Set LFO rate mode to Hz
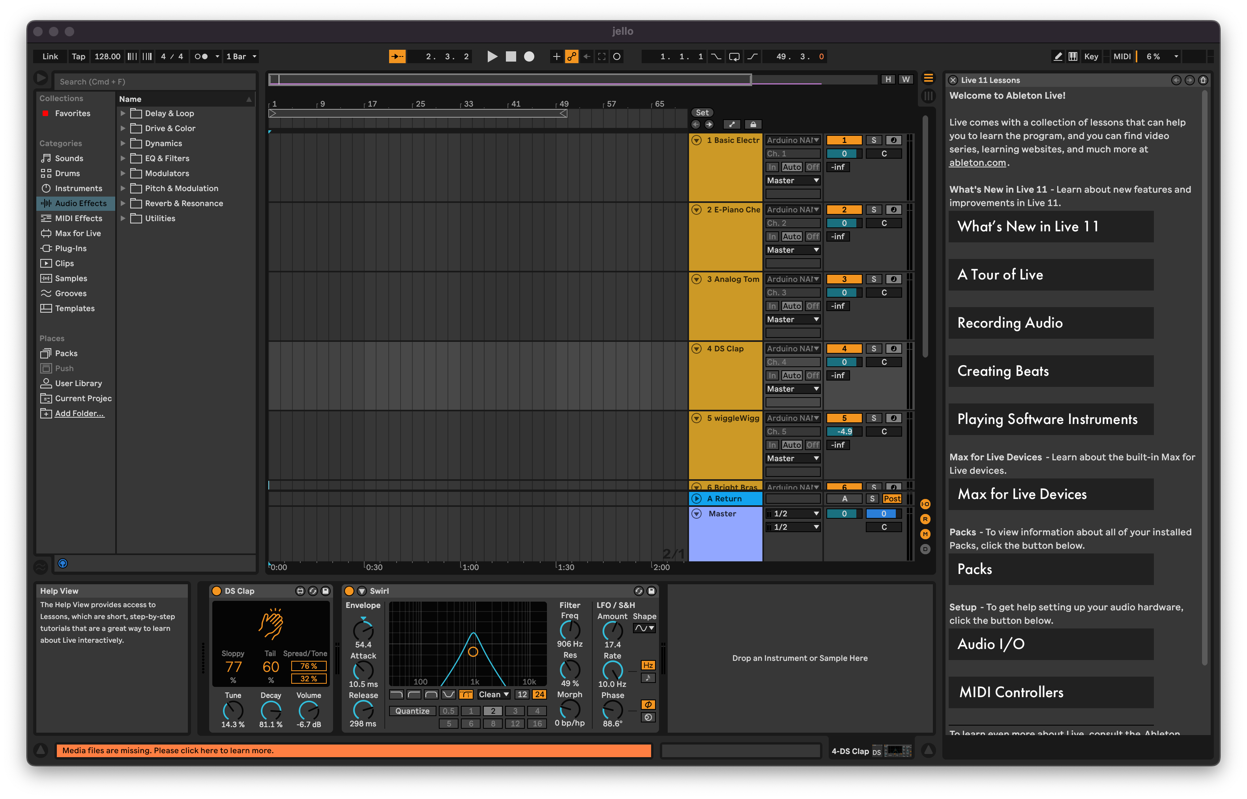The width and height of the screenshot is (1247, 799). click(x=648, y=666)
